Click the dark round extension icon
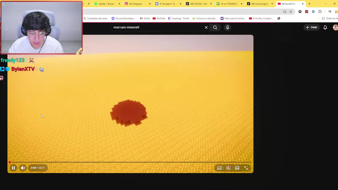 point(300,12)
